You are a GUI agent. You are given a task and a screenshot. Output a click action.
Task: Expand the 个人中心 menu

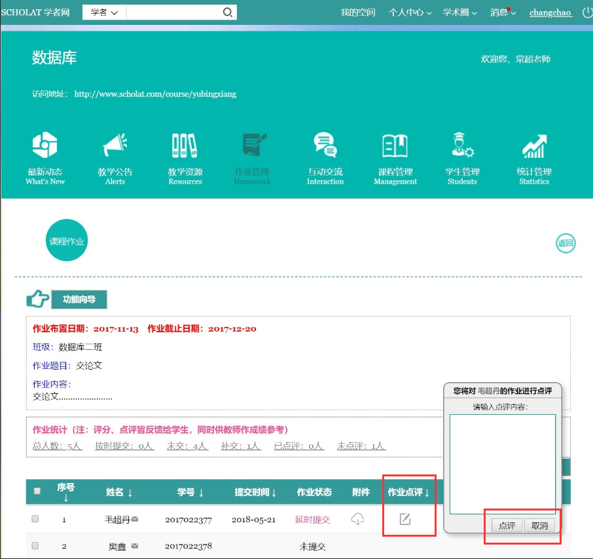click(x=410, y=12)
